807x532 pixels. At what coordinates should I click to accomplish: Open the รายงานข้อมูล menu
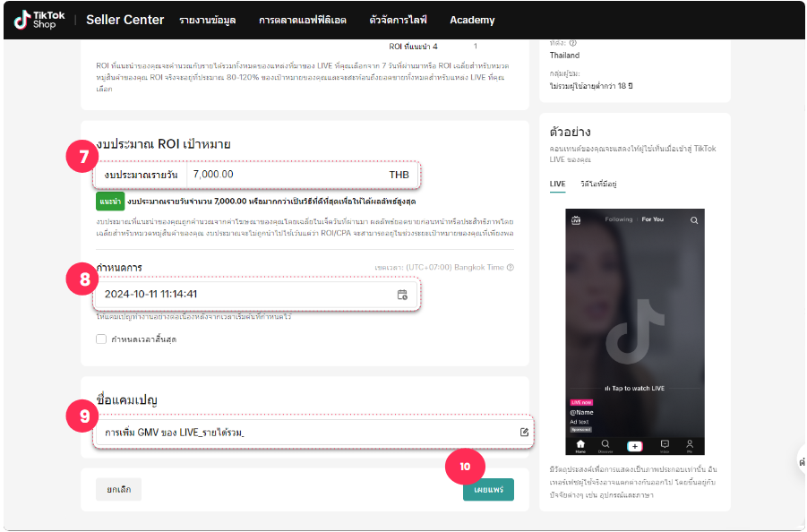point(207,20)
